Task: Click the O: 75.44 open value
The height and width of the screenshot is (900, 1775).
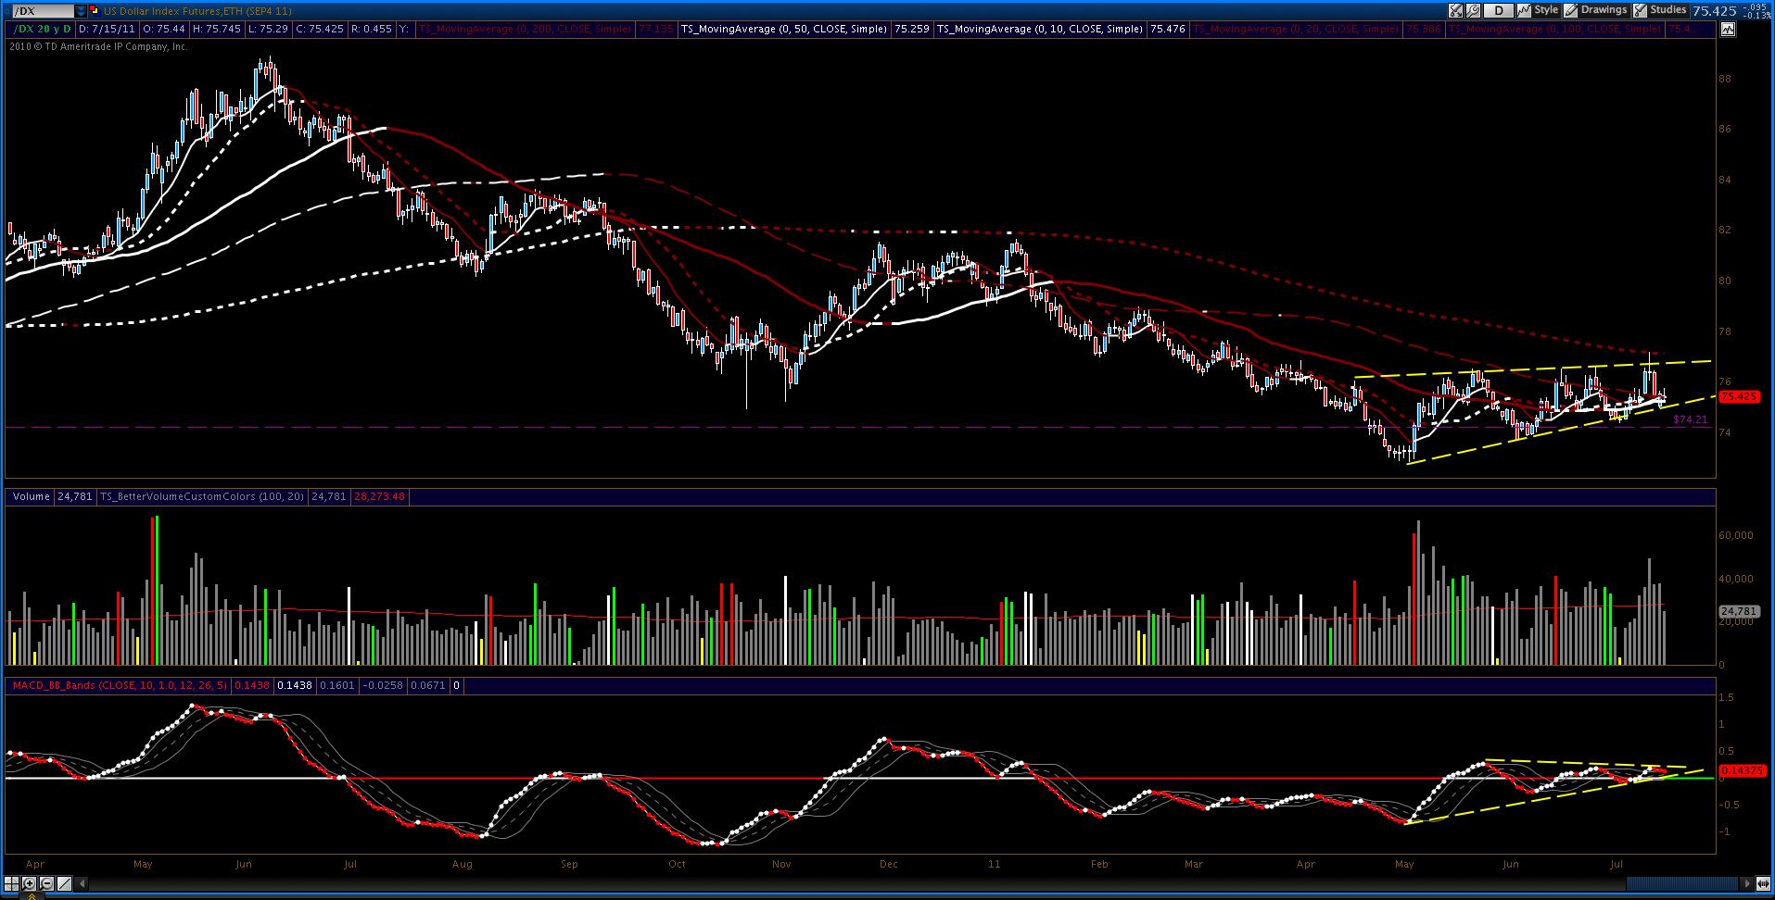Action: coord(164,30)
